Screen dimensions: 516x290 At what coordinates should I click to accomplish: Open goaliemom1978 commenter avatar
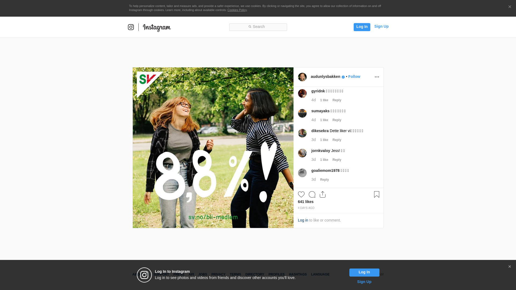(302, 173)
